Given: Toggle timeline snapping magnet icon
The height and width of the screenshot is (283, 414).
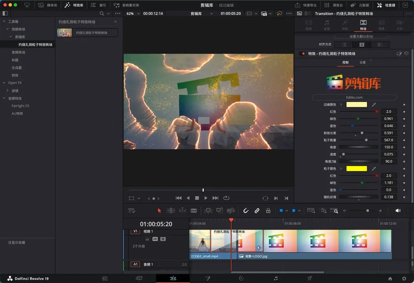Looking at the screenshot, I should [x=245, y=211].
